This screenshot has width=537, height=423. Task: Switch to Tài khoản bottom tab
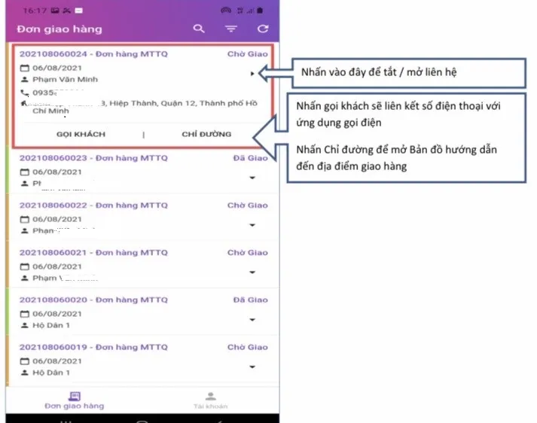pos(210,400)
